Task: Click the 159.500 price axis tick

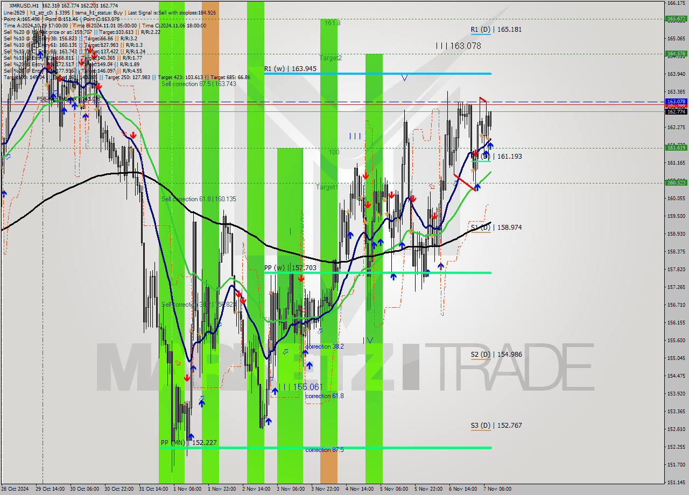Action: click(676, 216)
